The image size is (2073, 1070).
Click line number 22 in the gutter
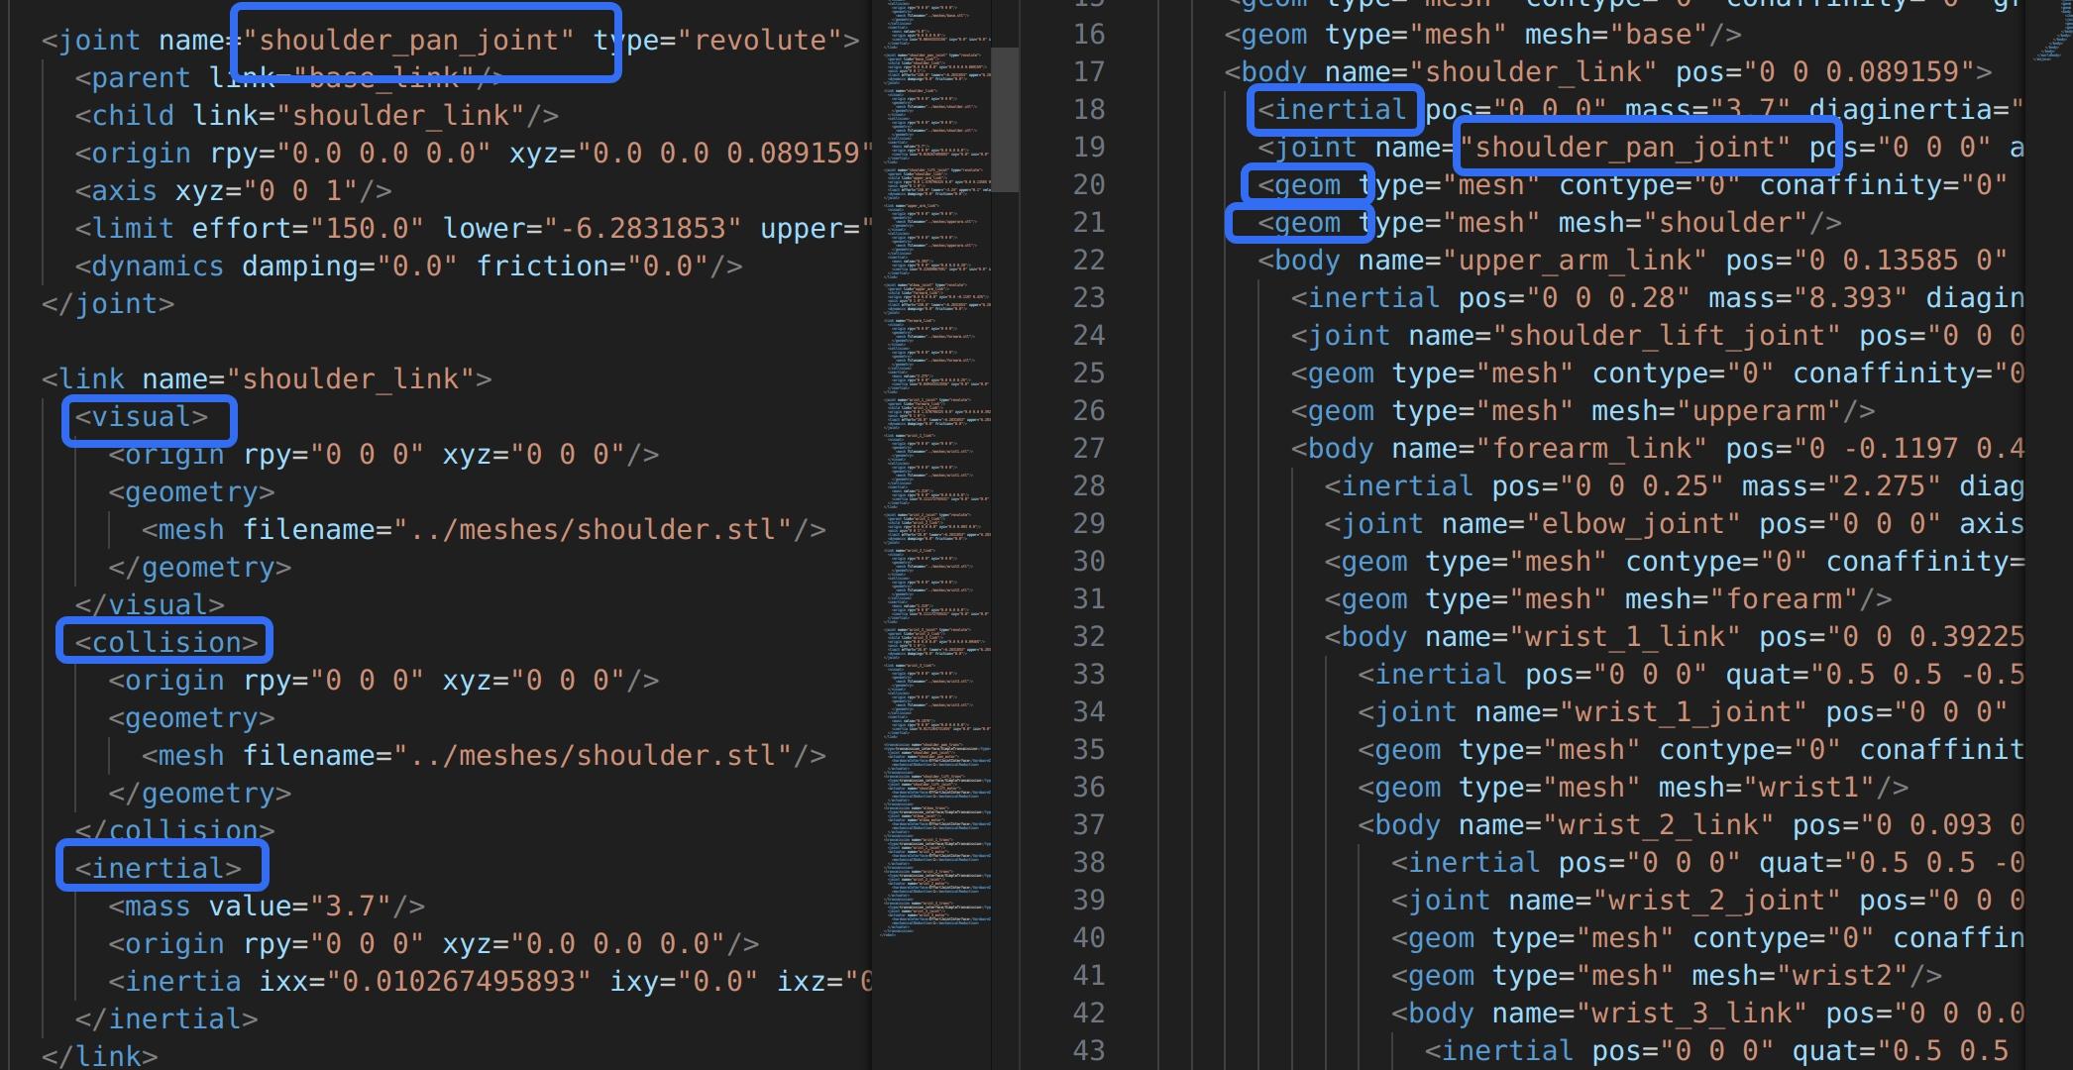click(1088, 260)
